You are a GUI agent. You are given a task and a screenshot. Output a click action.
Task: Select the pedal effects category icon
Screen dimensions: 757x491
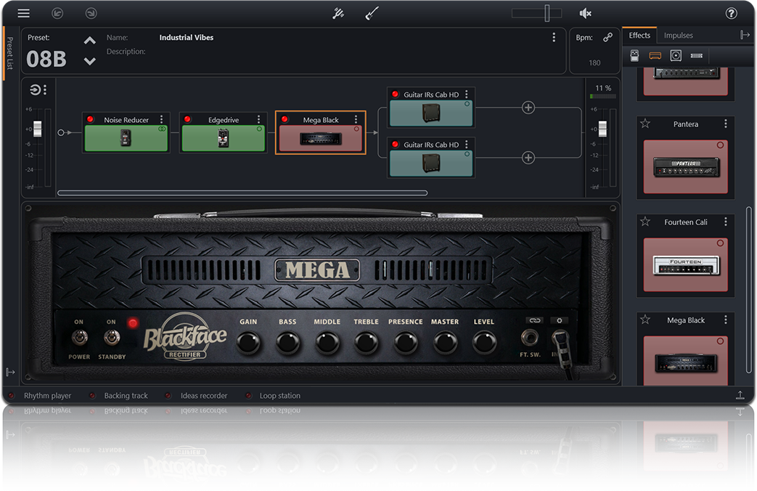coord(634,55)
